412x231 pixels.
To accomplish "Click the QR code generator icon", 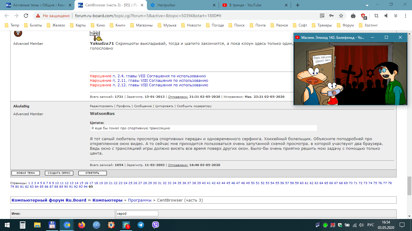I will (322, 16).
